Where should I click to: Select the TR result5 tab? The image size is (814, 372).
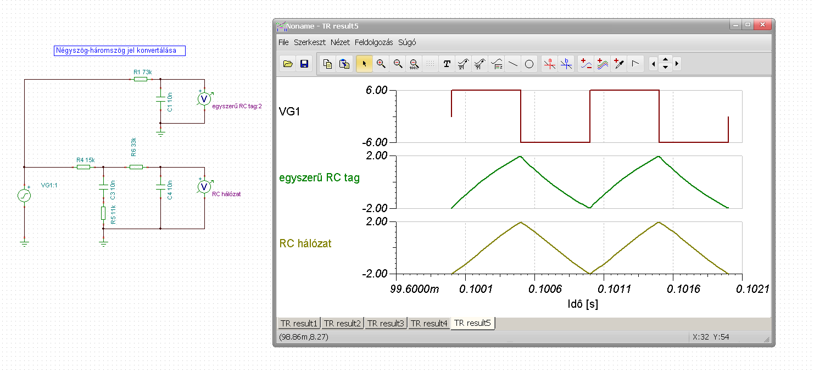click(473, 323)
